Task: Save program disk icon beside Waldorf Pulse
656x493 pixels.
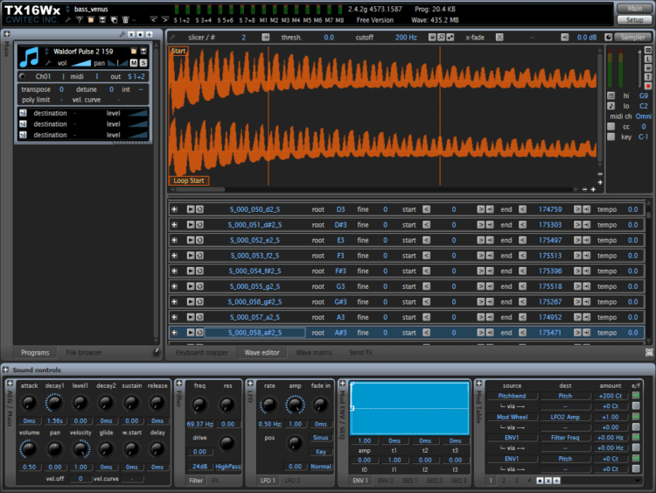Action: click(x=143, y=52)
